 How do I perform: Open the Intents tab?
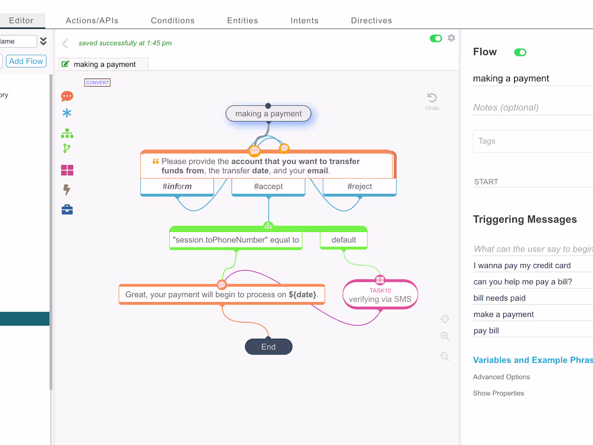[x=304, y=21]
